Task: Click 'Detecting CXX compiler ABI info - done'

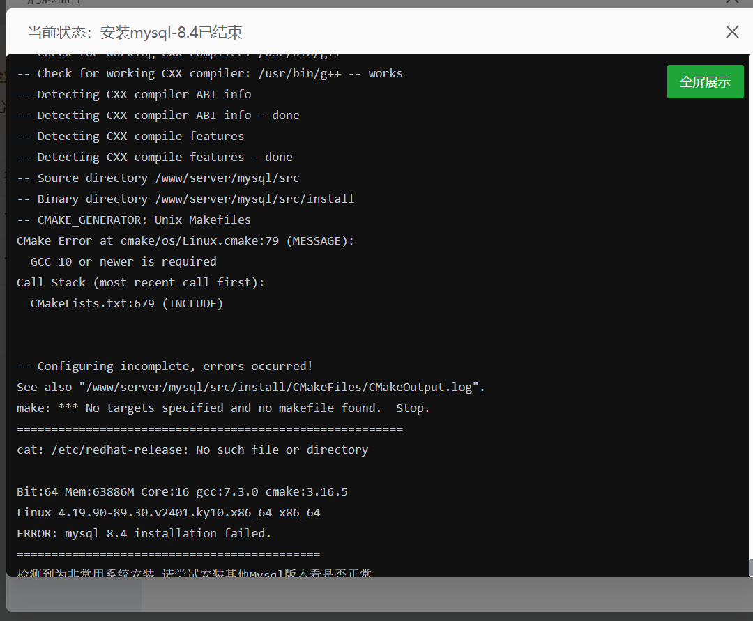Action: click(158, 115)
